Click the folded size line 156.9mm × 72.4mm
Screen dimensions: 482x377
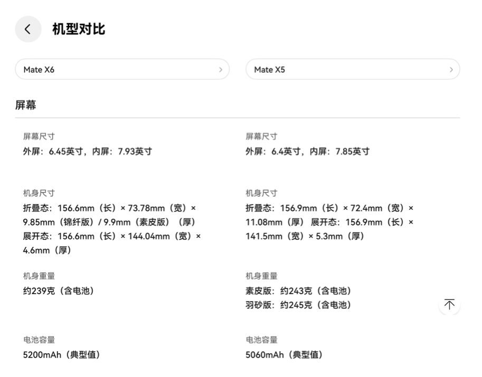coord(329,208)
